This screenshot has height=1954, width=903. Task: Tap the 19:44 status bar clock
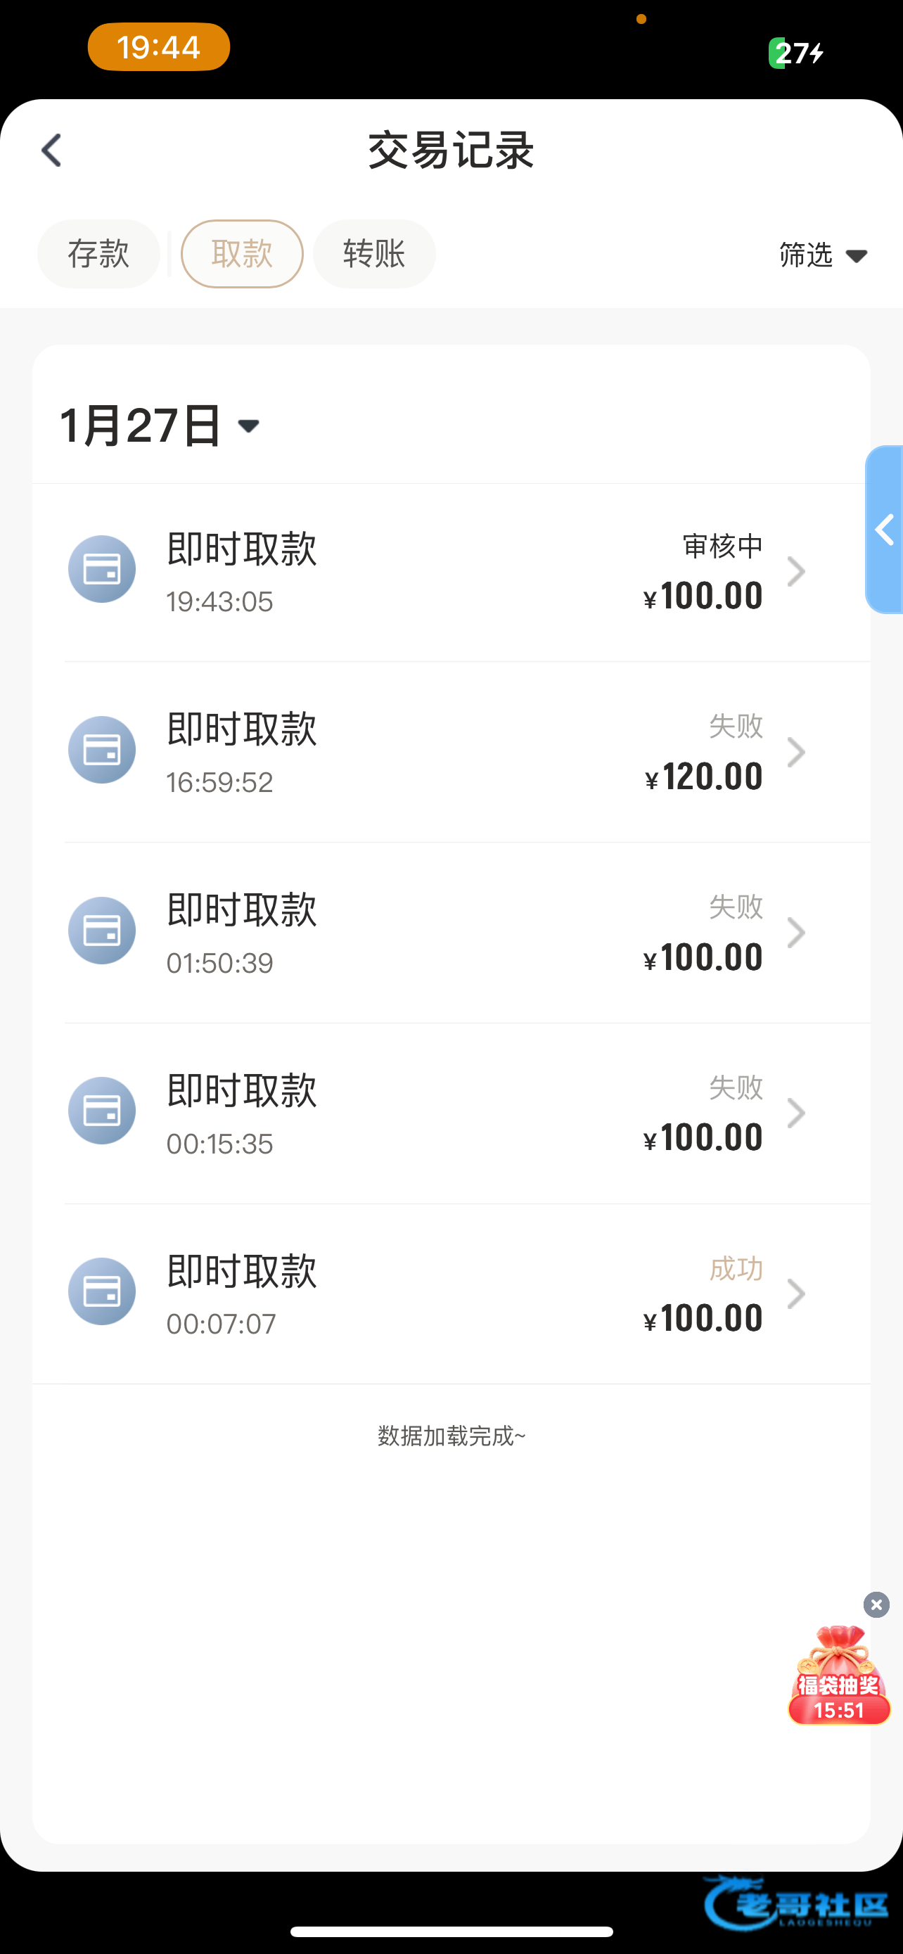point(158,47)
